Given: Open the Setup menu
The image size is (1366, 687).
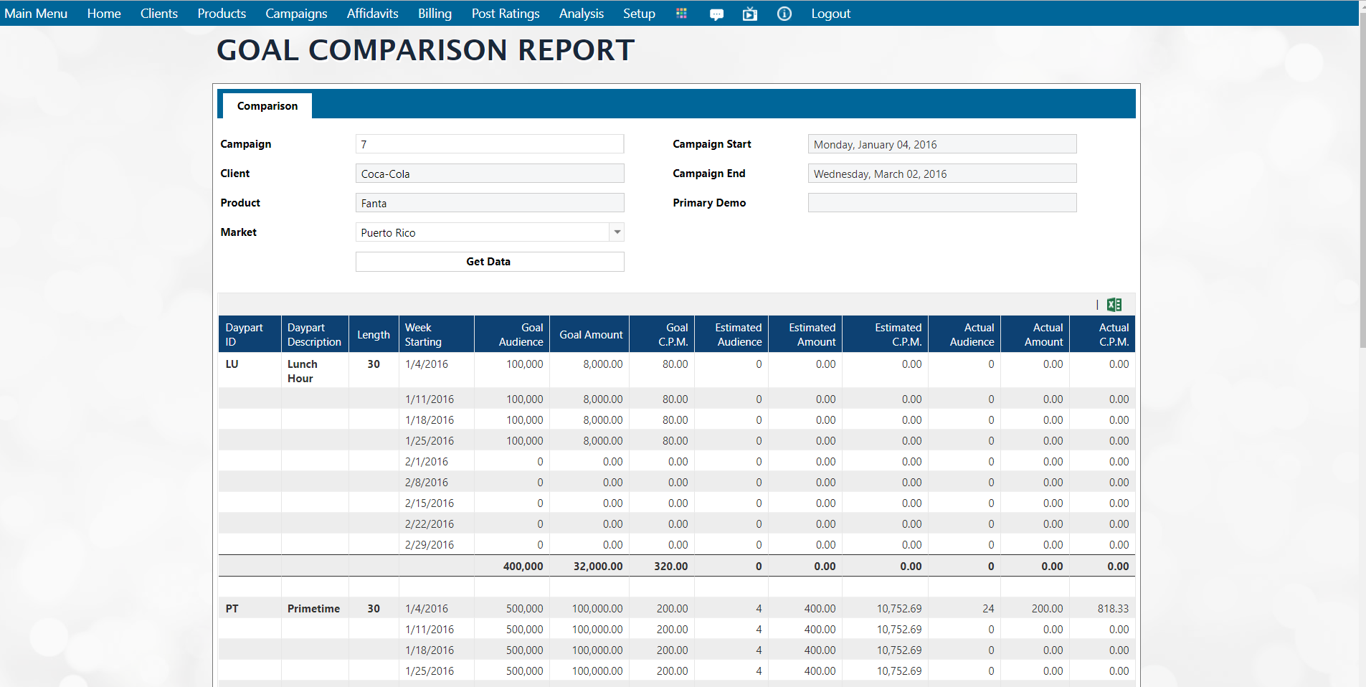Looking at the screenshot, I should click(638, 14).
